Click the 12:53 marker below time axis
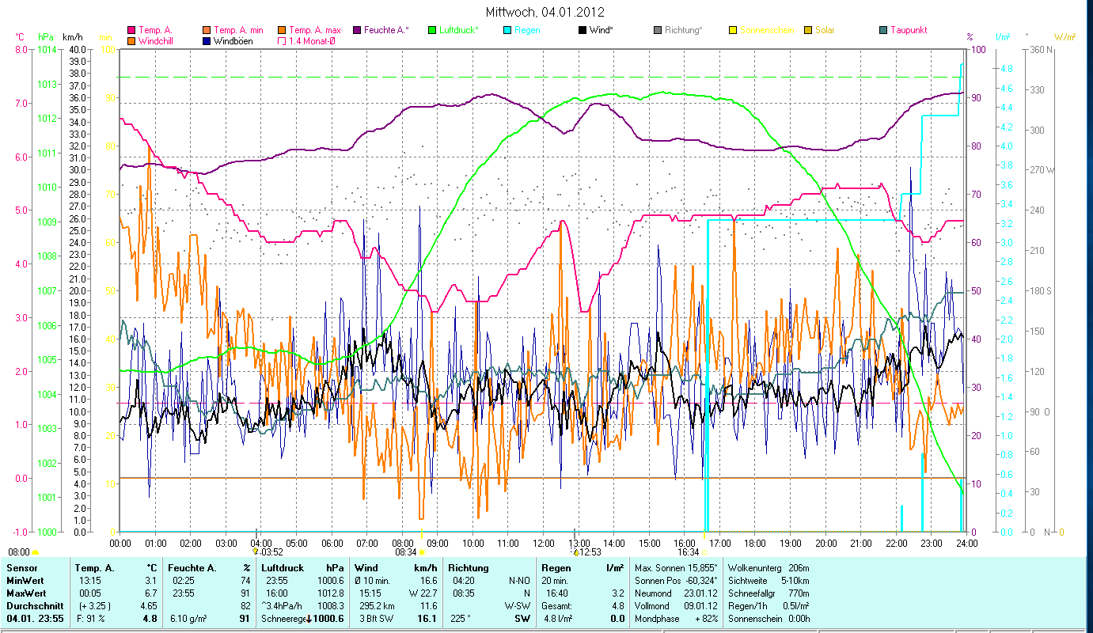The height and width of the screenshot is (633, 1093). point(590,552)
